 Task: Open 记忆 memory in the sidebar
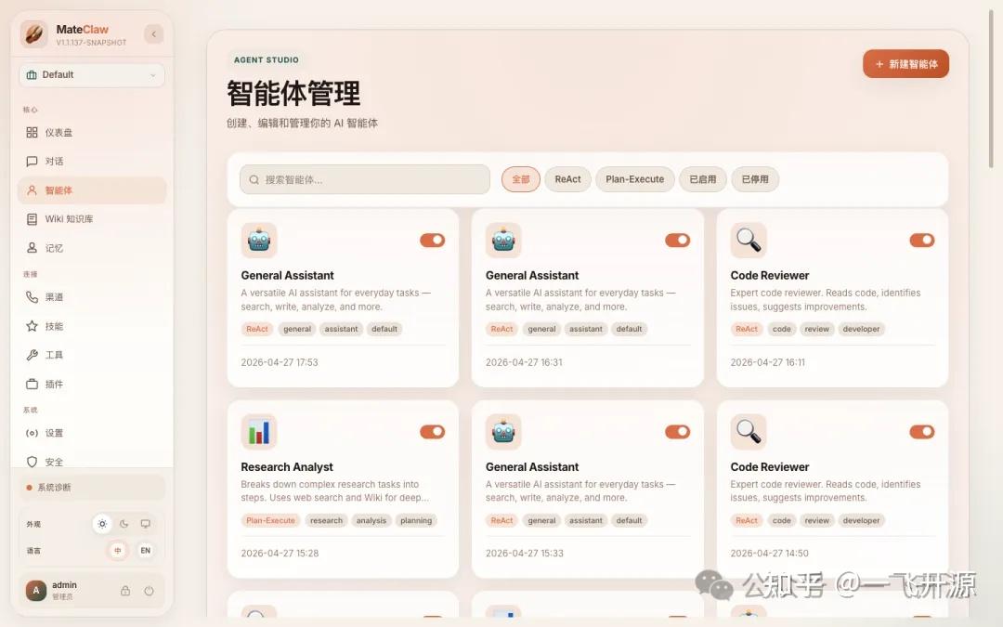coord(91,248)
